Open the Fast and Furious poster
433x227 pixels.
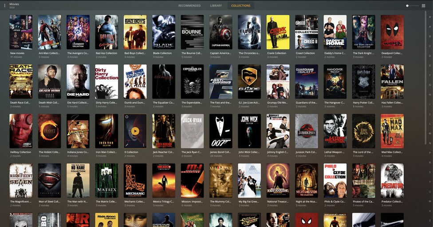pos(221,82)
